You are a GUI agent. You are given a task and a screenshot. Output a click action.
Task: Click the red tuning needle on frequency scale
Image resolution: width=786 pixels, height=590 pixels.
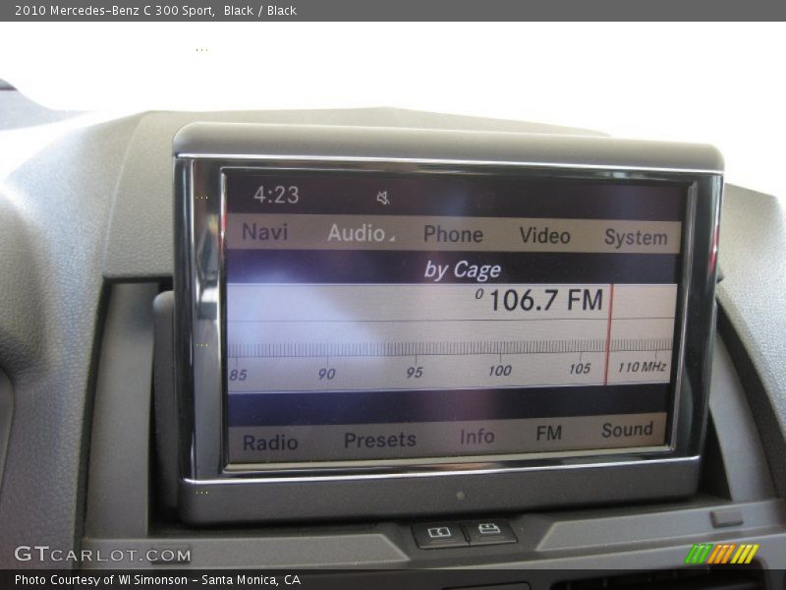(608, 334)
